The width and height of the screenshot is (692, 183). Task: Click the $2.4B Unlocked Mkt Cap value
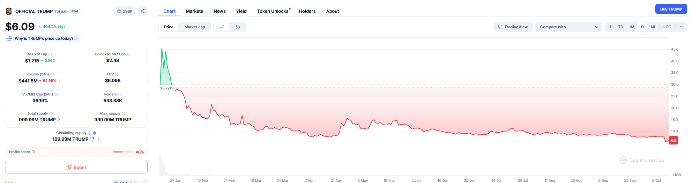113,60
